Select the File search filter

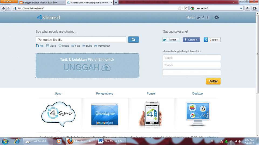point(40,46)
